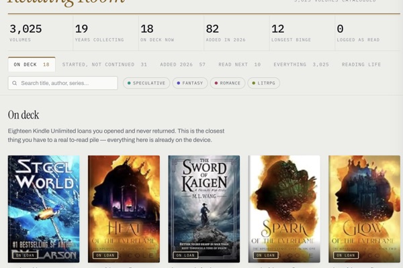Open The Sword of Kaigen cover
The image size is (403, 268).
[204, 209]
